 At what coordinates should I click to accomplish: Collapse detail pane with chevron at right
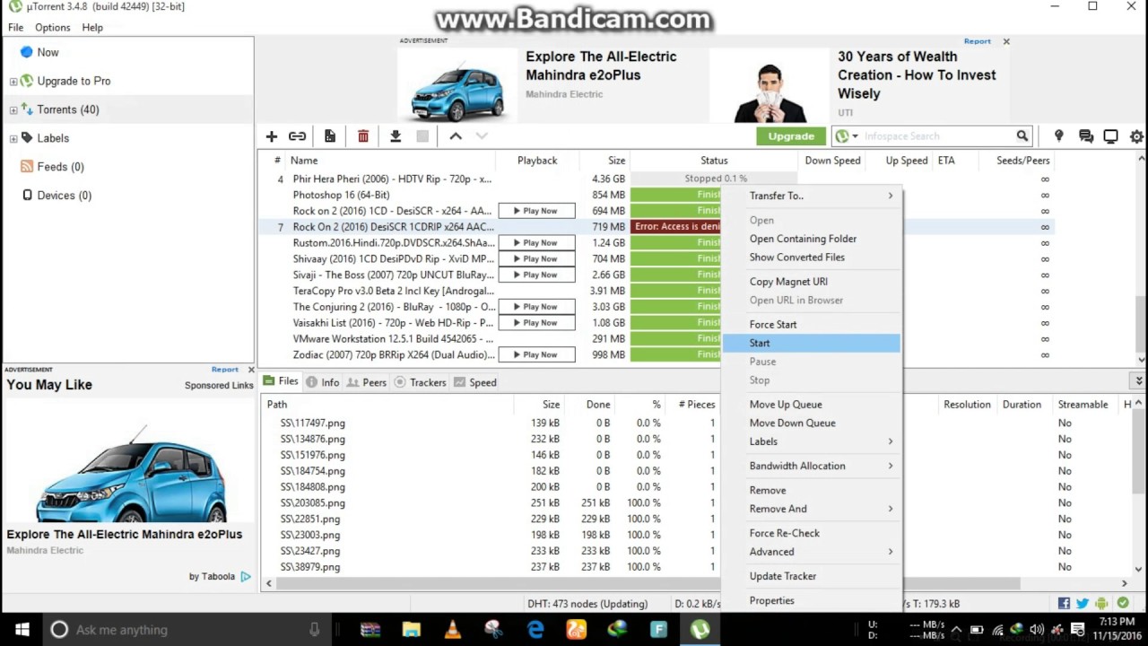point(1137,381)
